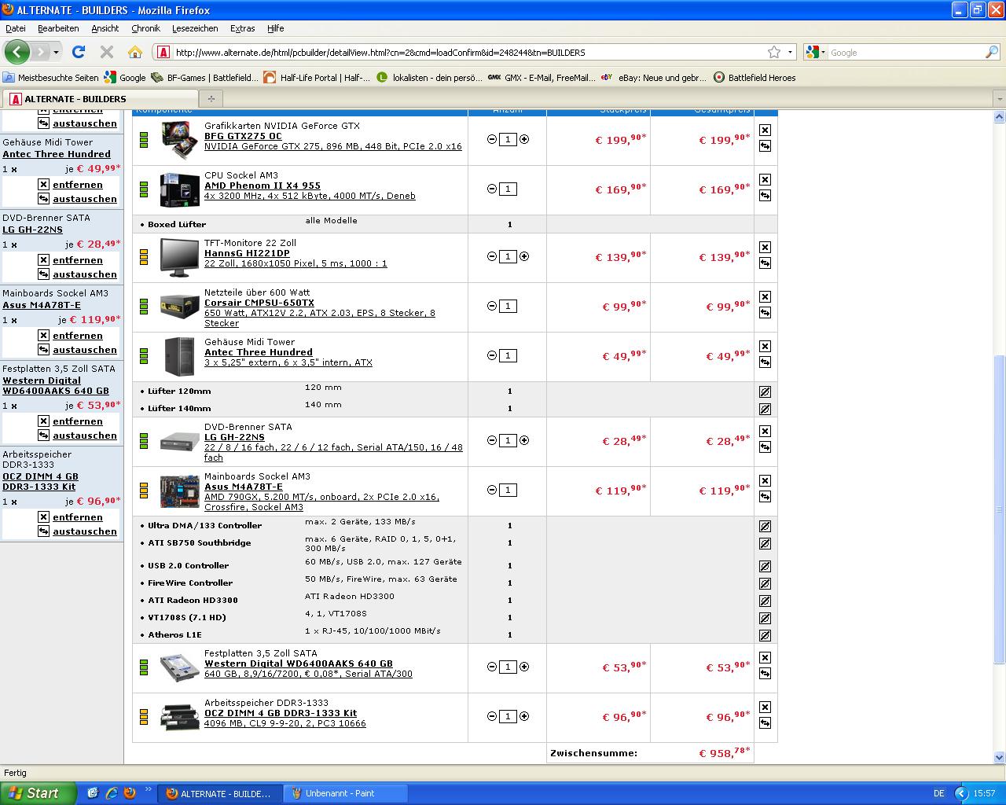Screen dimensions: 1006x805
Task: Remove the LG GH-22NS drive via X icon
Action: 765,431
